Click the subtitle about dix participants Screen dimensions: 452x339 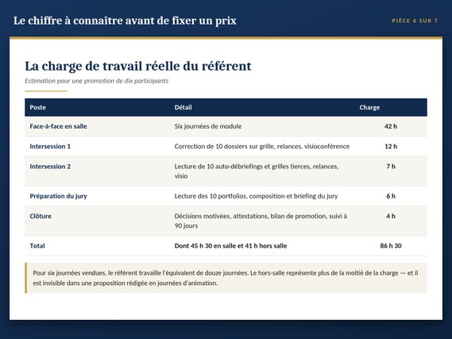[97, 81]
